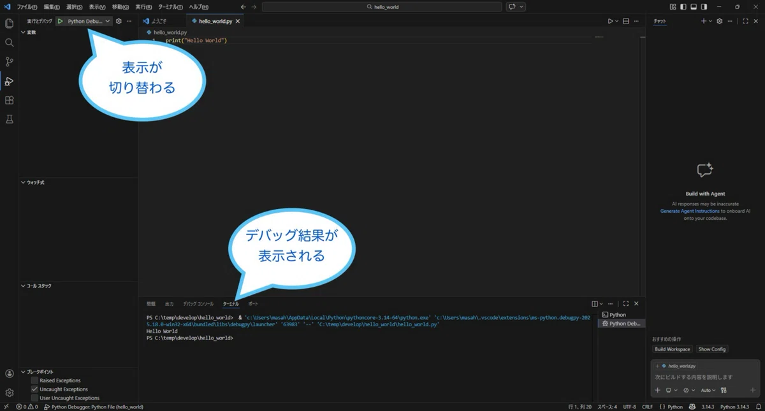This screenshot has height=411, width=765.
Task: Open the ターミナル menu
Action: click(170, 7)
